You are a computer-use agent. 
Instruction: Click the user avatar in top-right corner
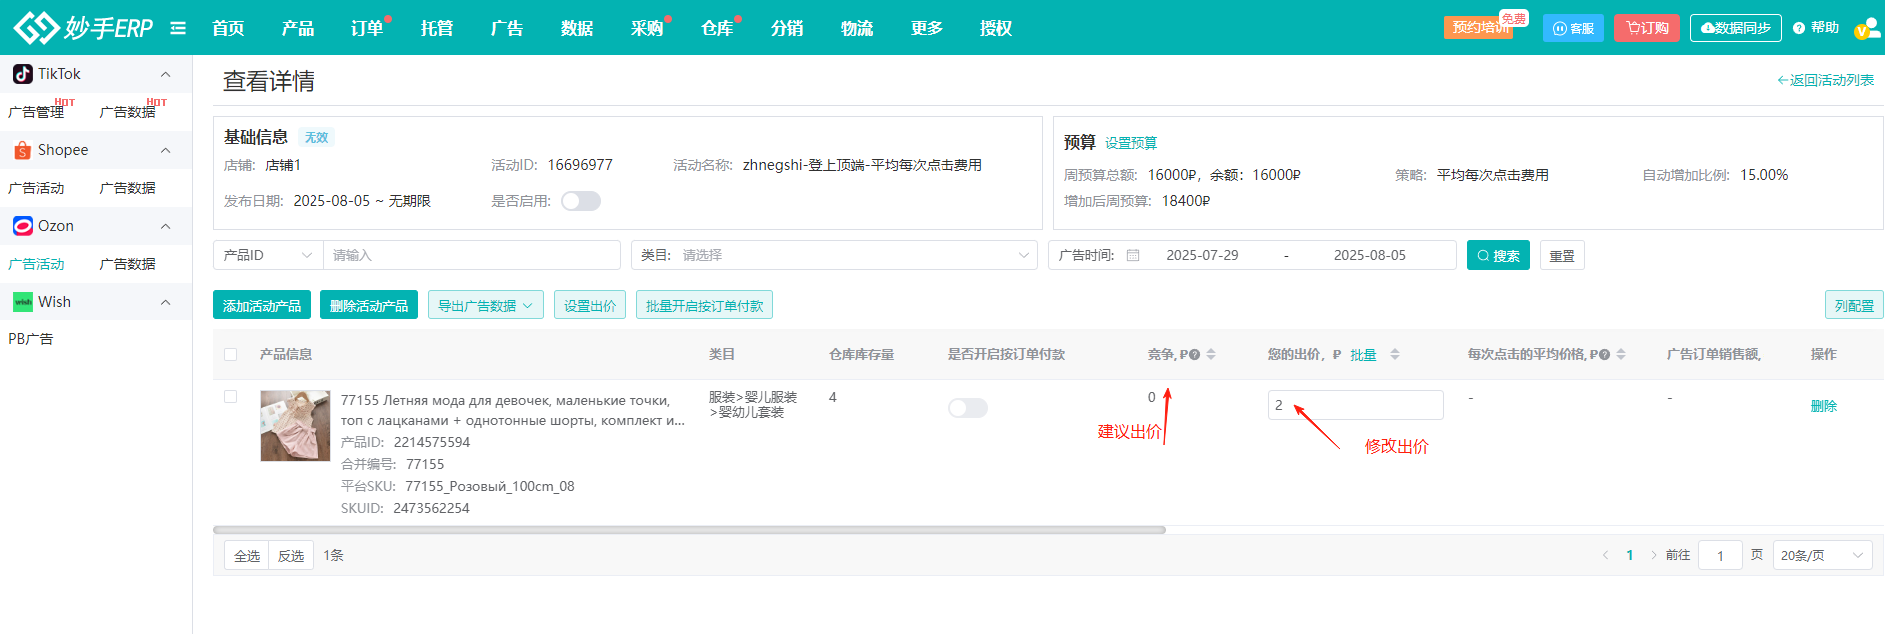tap(1866, 28)
